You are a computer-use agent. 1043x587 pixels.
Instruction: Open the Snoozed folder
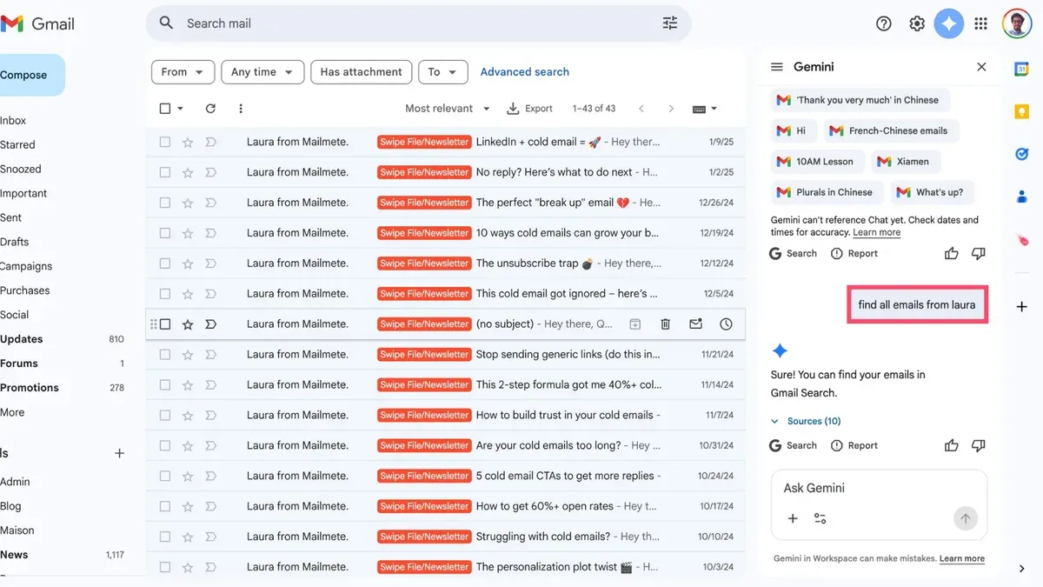click(21, 169)
